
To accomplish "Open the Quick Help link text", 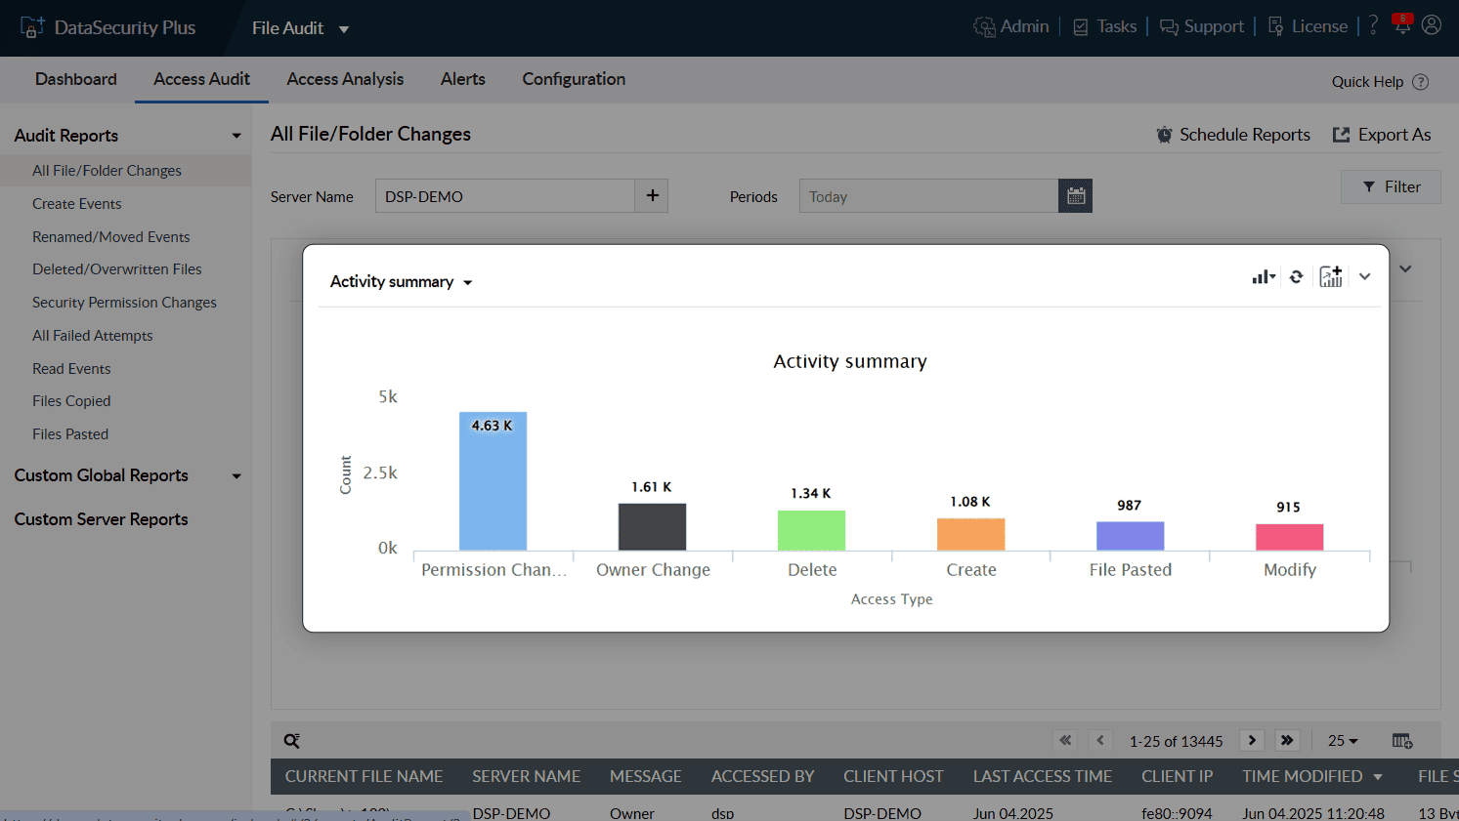I will coord(1367,82).
